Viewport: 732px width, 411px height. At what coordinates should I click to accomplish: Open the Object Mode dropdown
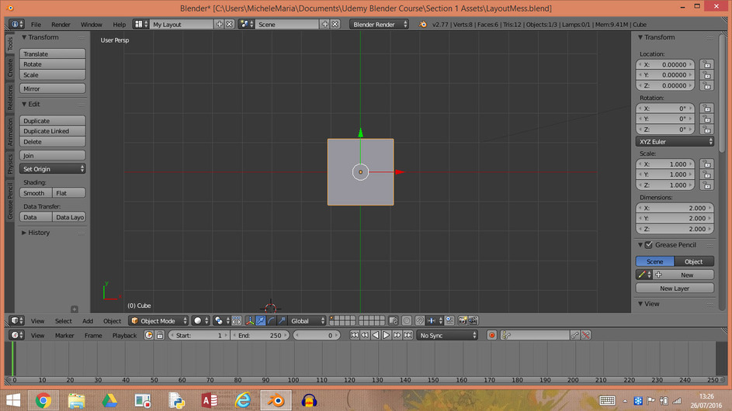[x=159, y=321]
